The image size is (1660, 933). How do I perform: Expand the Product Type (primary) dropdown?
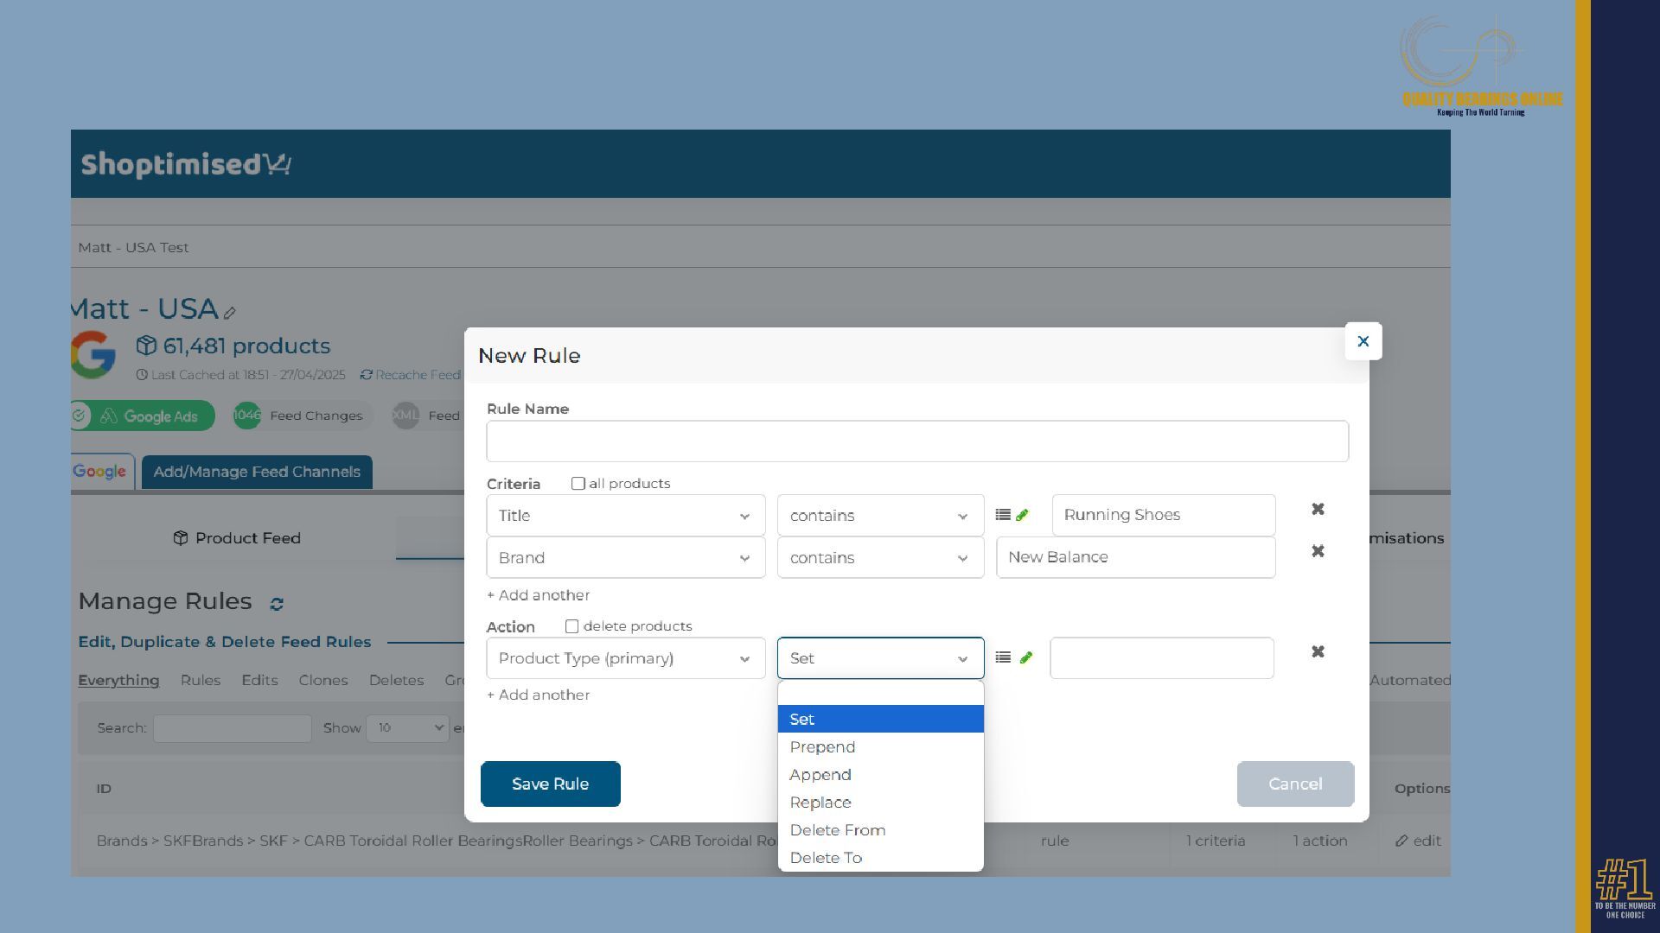[625, 658]
